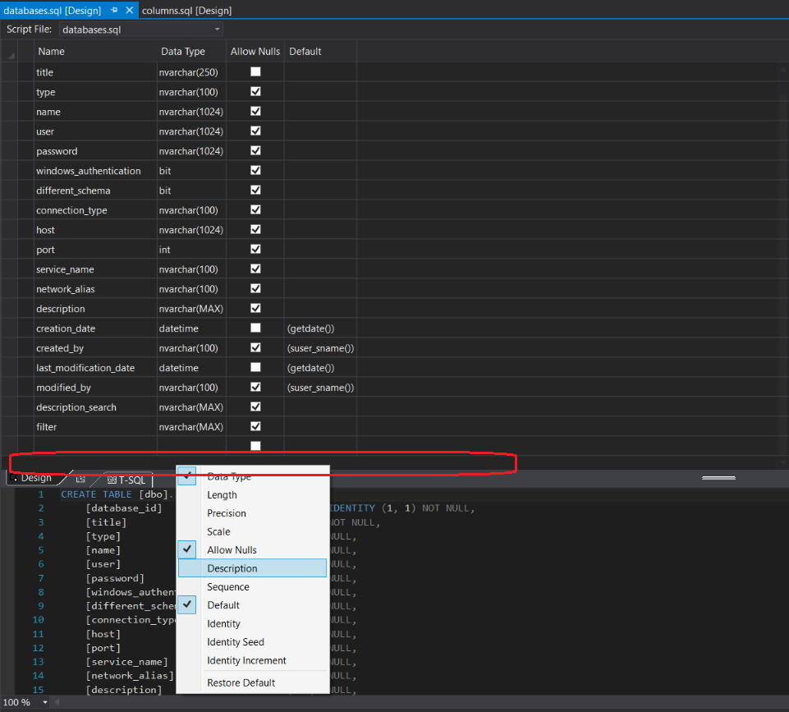Click 'CREATE TABLE' on T-SQL line 1
Viewport: 789px width, 712px height.
96,494
